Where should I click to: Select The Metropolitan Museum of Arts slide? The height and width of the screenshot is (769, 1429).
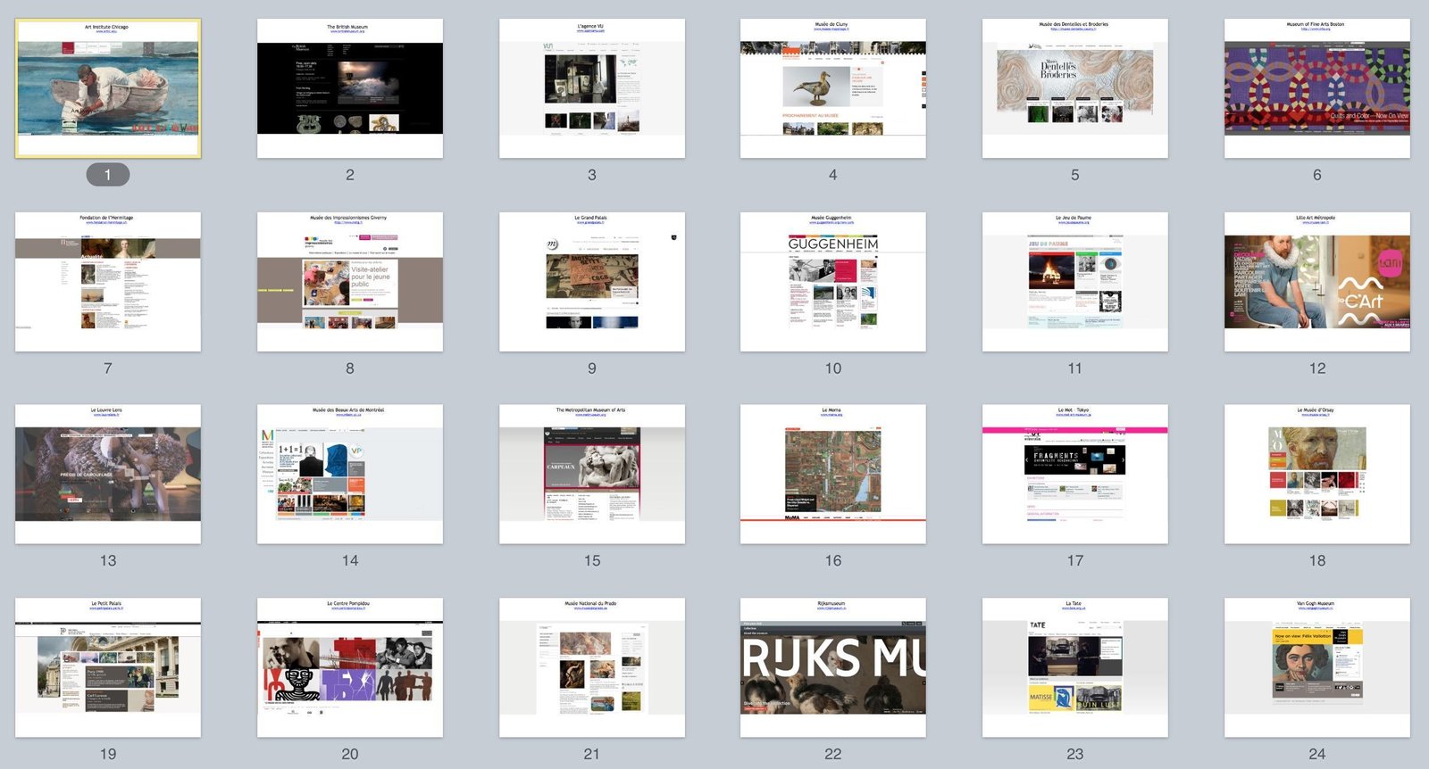pos(592,475)
